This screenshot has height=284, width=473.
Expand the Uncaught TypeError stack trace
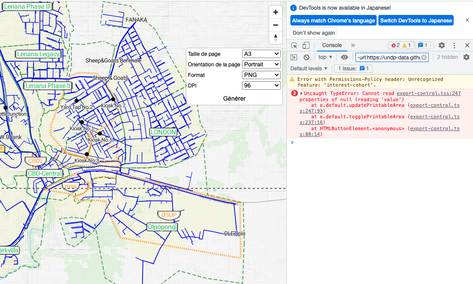pos(301,94)
